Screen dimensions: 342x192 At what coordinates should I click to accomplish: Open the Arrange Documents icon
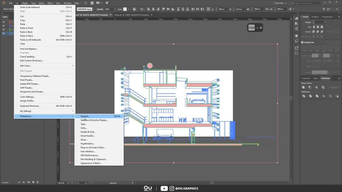pos(98,3)
